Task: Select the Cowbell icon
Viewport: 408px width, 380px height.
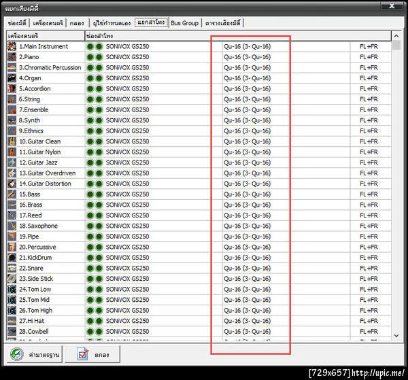Action: [x=12, y=331]
